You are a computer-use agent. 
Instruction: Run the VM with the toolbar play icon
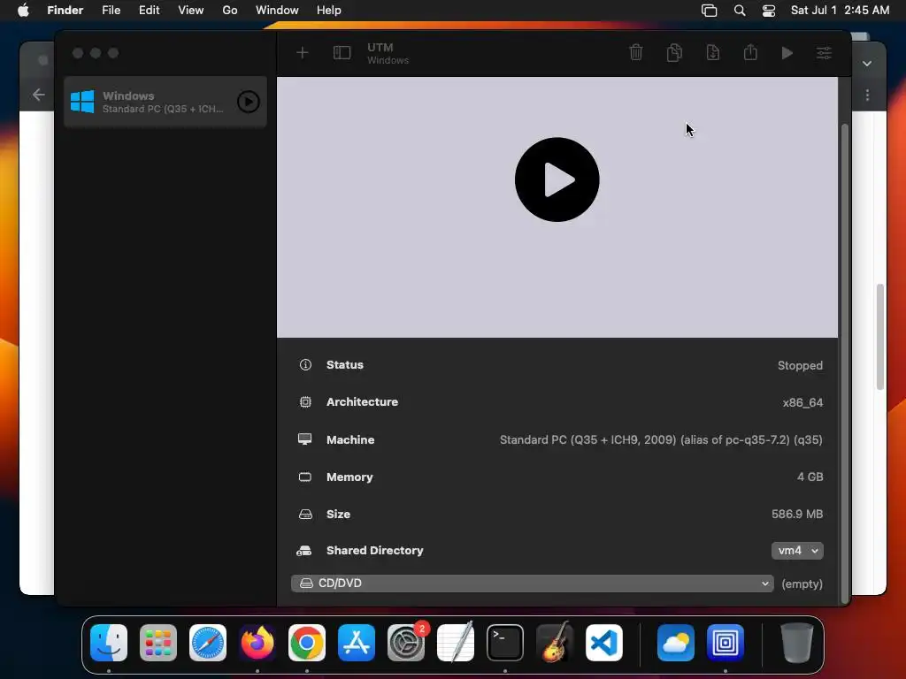coord(787,53)
